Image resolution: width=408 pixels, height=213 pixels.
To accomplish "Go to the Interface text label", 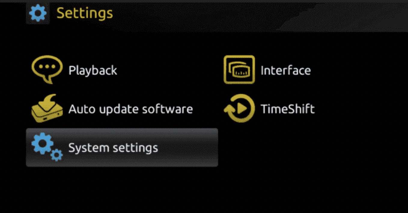I will (x=286, y=70).
